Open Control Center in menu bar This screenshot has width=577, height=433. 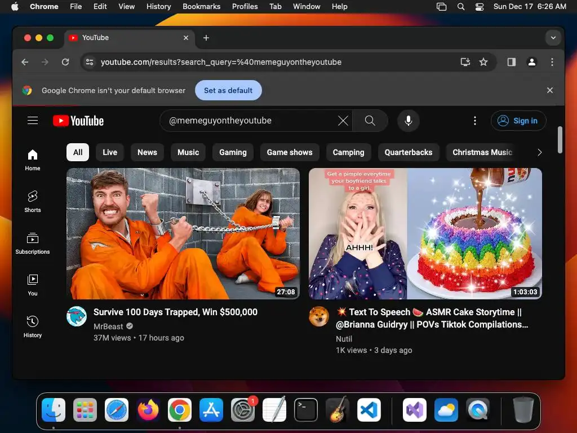[x=480, y=6]
